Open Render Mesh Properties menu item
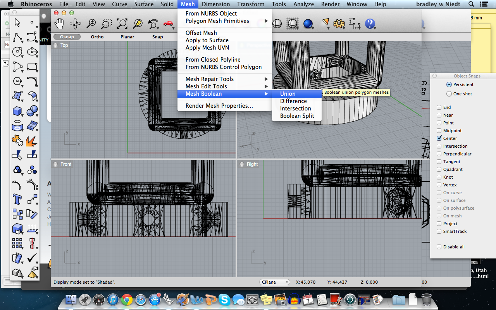 [225, 106]
